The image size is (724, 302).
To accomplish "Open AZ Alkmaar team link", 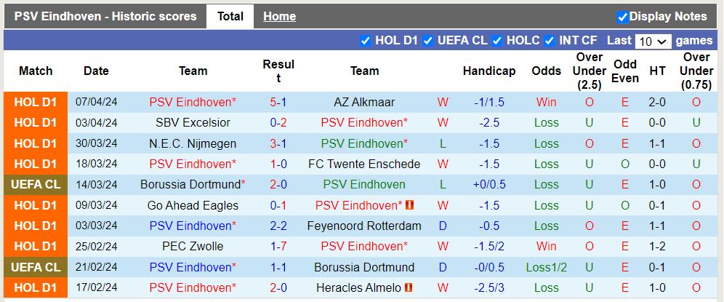I will pos(364,103).
